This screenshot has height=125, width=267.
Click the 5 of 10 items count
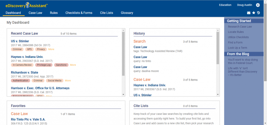69,34
